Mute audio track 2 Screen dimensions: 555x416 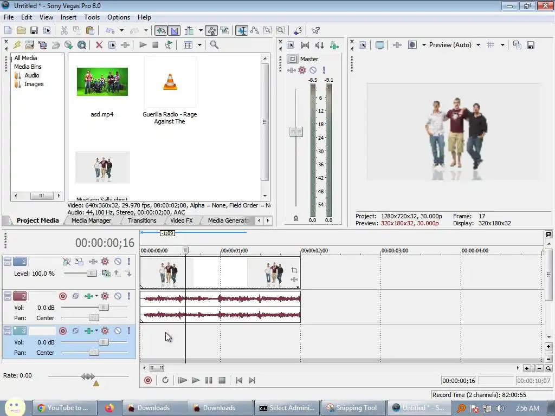(x=118, y=296)
